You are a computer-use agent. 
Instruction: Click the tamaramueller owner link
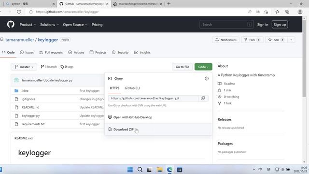(x=20, y=40)
